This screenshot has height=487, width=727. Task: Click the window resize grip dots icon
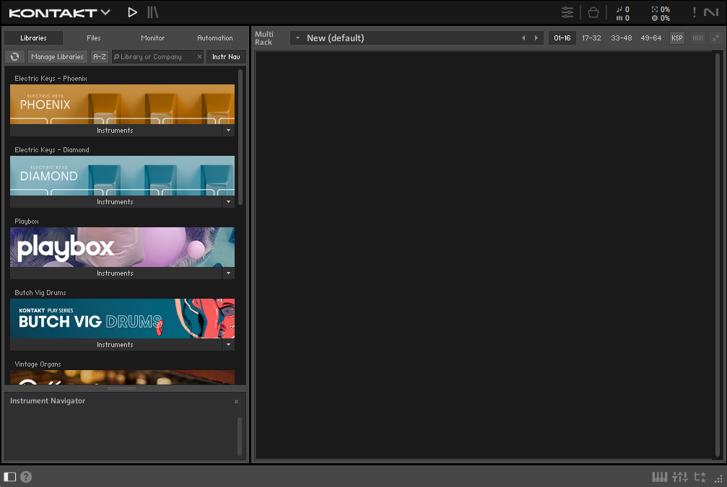(x=718, y=479)
